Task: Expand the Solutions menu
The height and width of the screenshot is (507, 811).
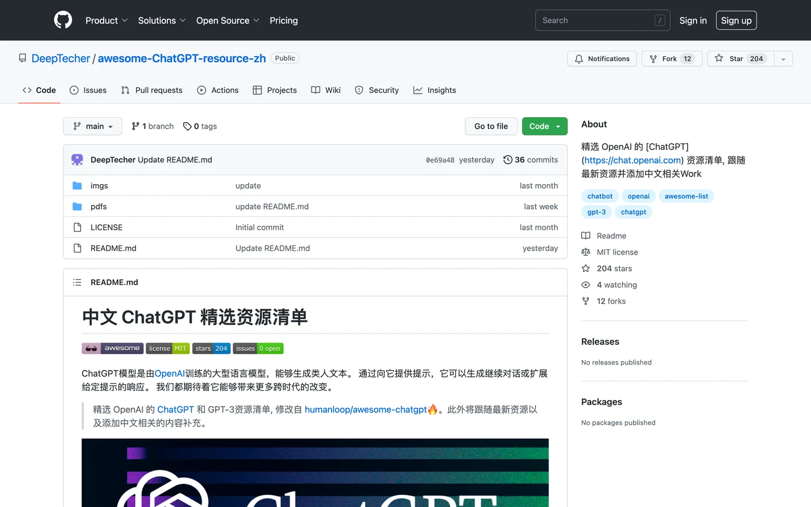Action: [x=162, y=20]
